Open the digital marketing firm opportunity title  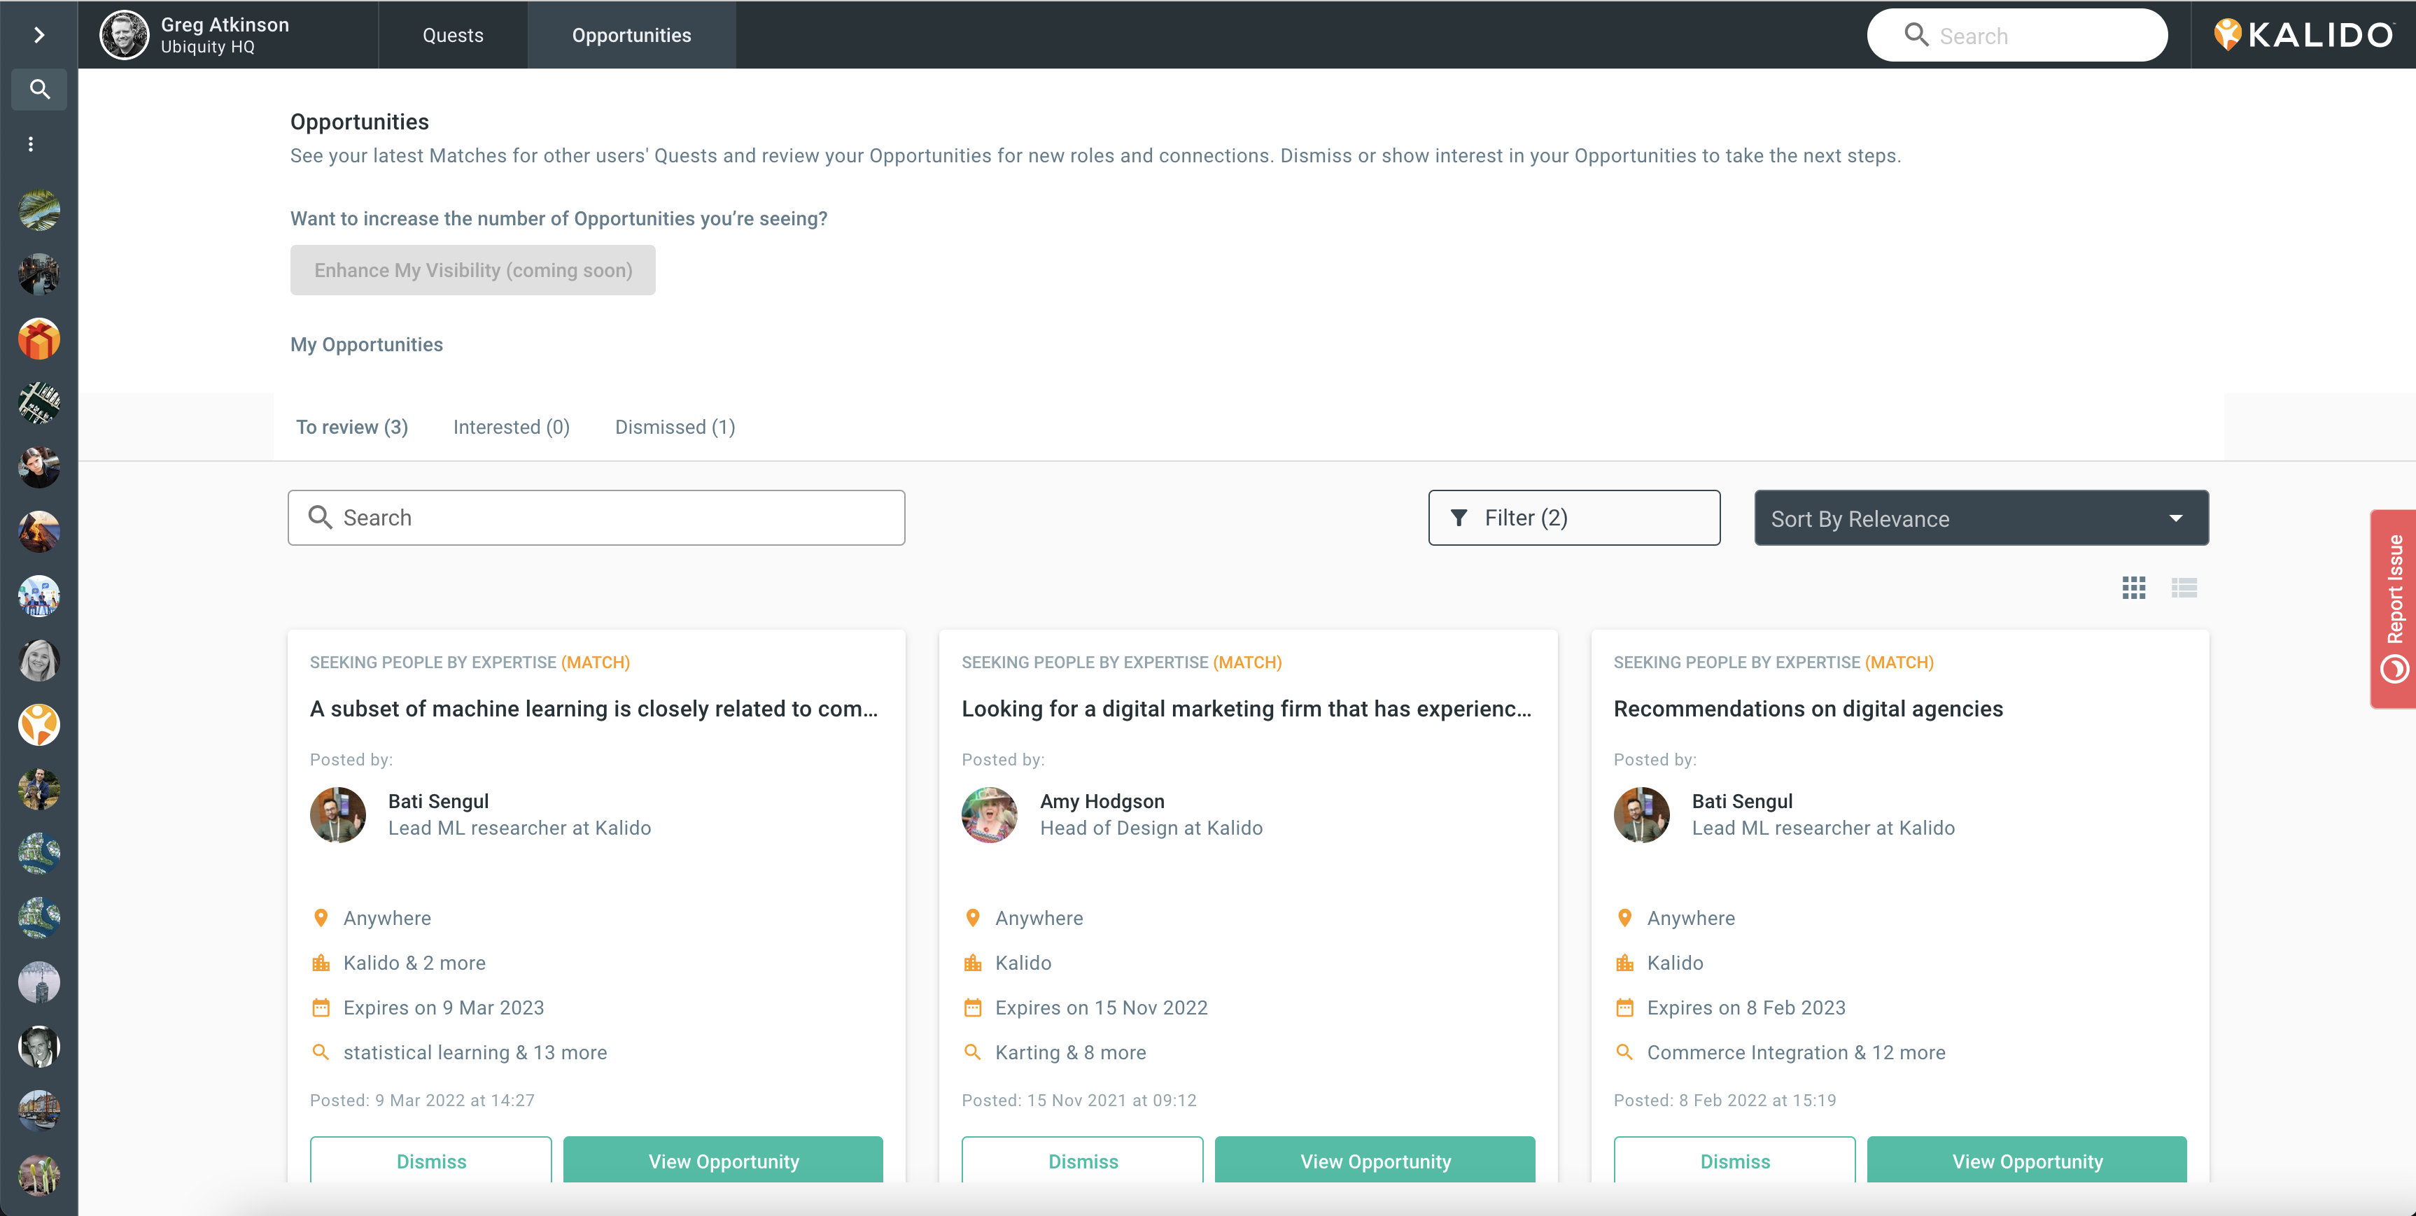(x=1246, y=709)
